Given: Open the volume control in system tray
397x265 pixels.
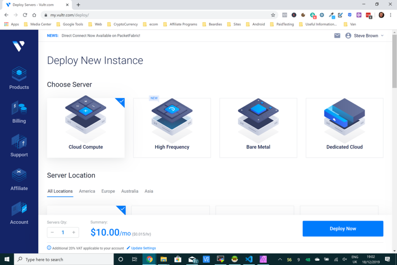Looking at the screenshot, I should point(345,259).
